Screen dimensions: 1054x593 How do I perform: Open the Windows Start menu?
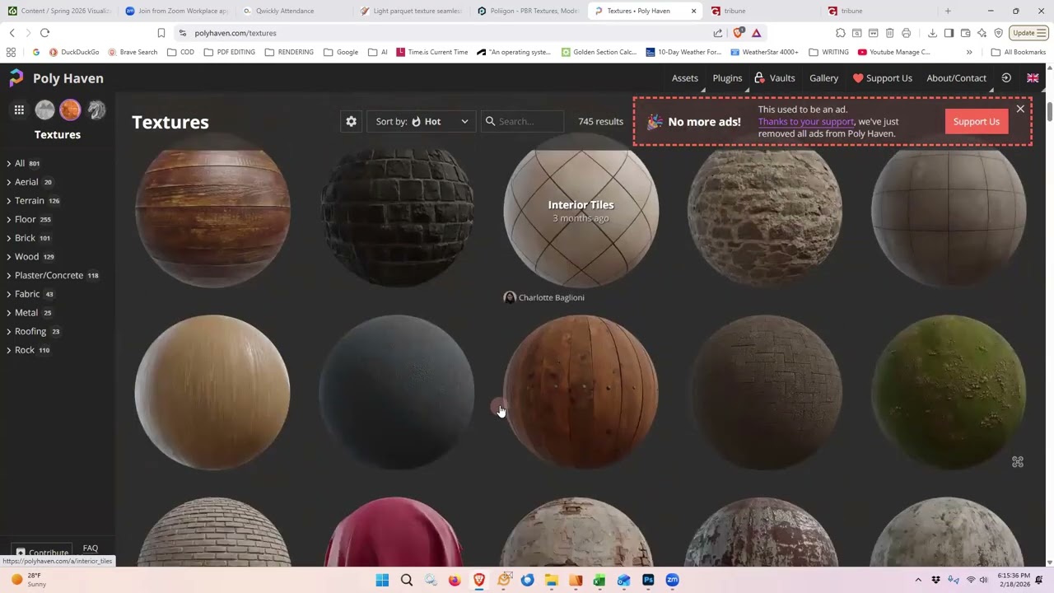tap(382, 580)
